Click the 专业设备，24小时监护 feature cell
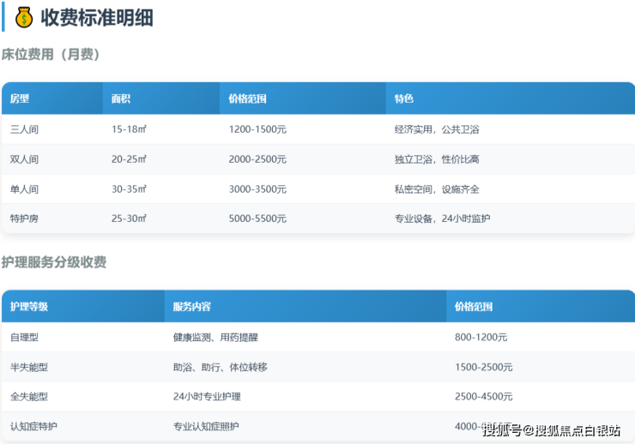 443,219
